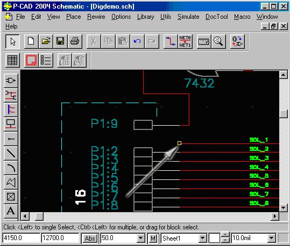
Task: Expand the 10.0mil line width dropdown
Action: (271, 238)
